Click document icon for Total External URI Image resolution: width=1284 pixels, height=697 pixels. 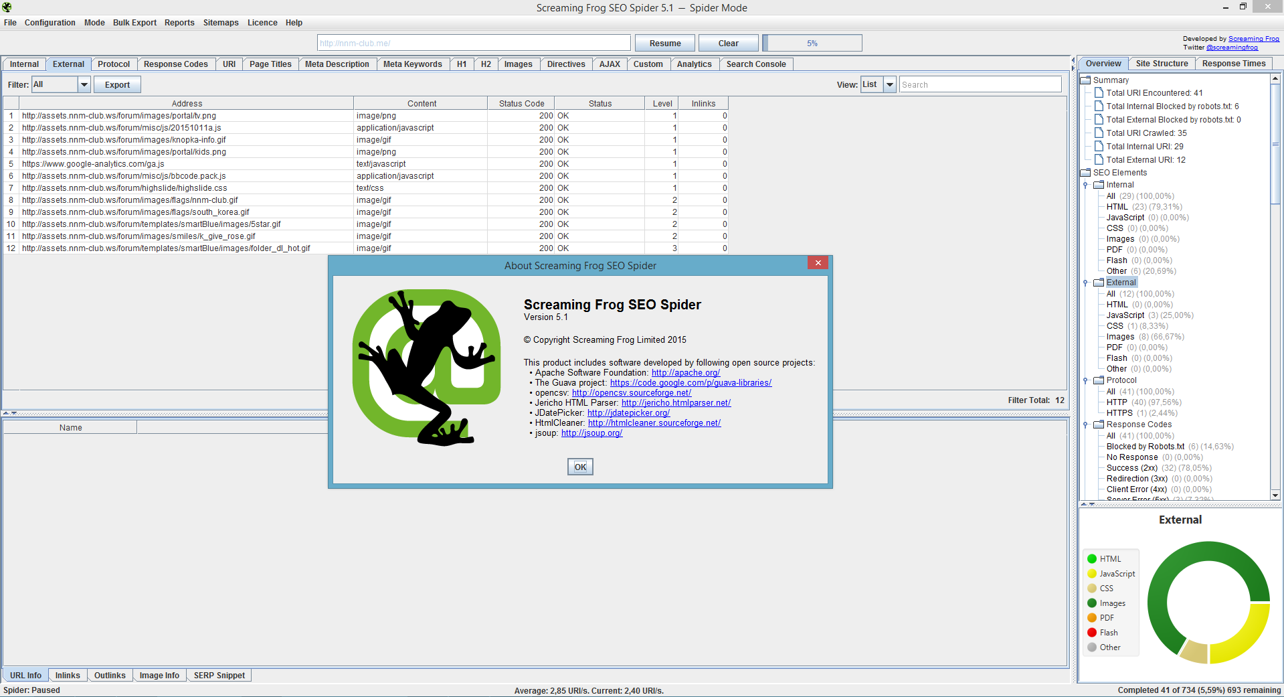click(x=1099, y=160)
